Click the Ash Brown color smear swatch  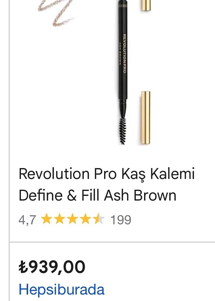pos(57,13)
